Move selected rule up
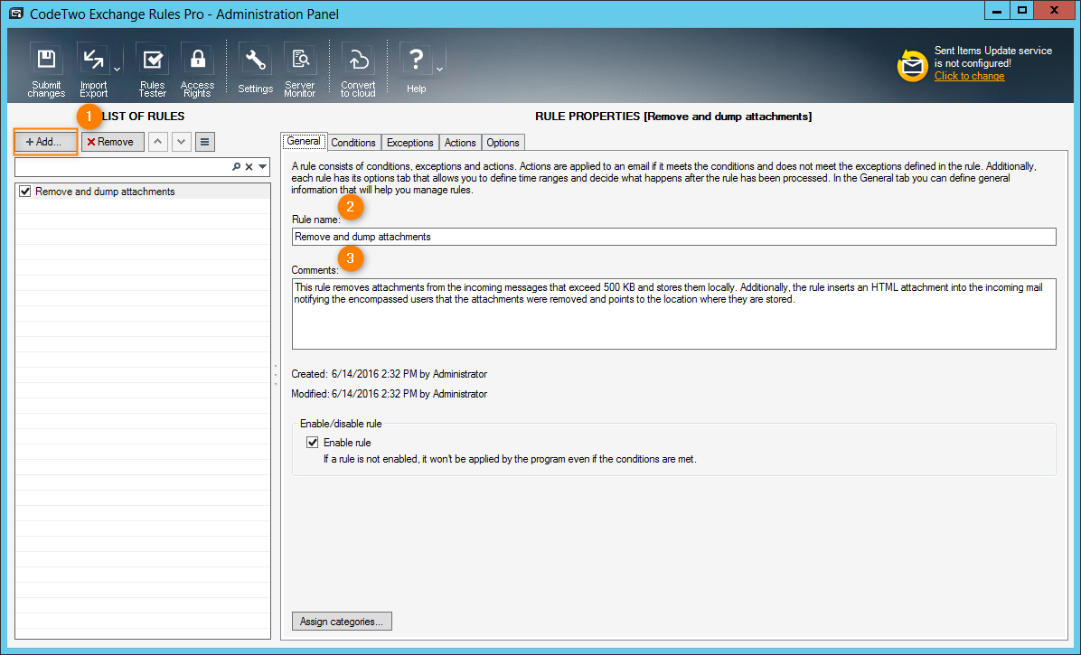Viewport: 1081px width, 655px height. pos(158,142)
